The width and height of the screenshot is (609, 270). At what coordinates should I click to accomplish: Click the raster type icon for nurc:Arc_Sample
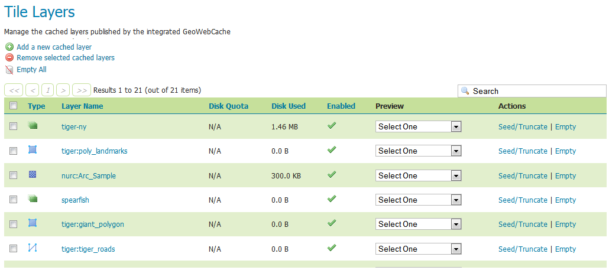point(33,175)
